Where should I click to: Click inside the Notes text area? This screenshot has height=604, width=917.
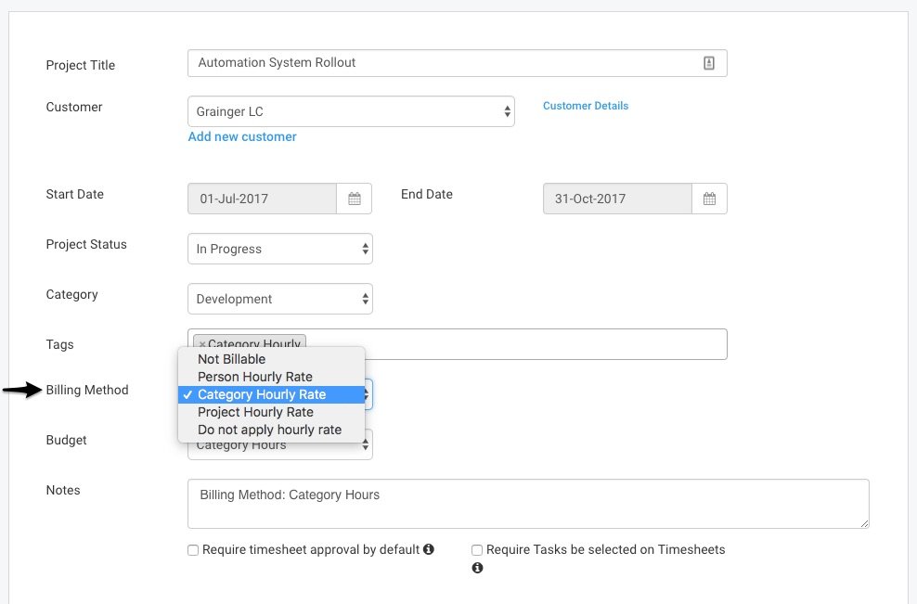coord(527,504)
